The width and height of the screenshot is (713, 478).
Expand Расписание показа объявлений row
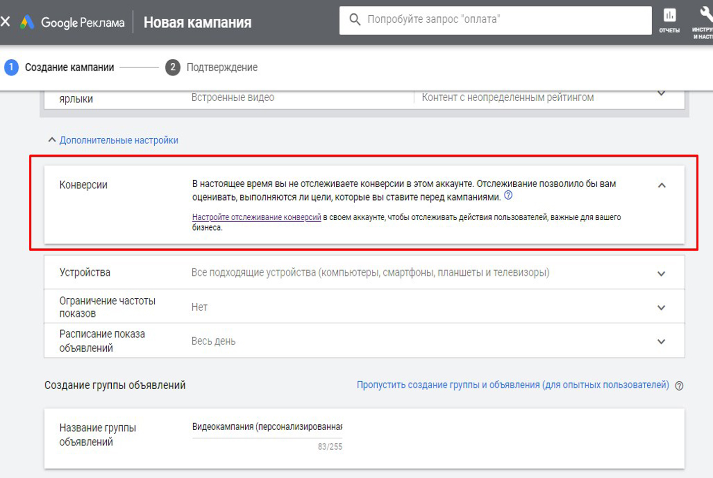(661, 342)
